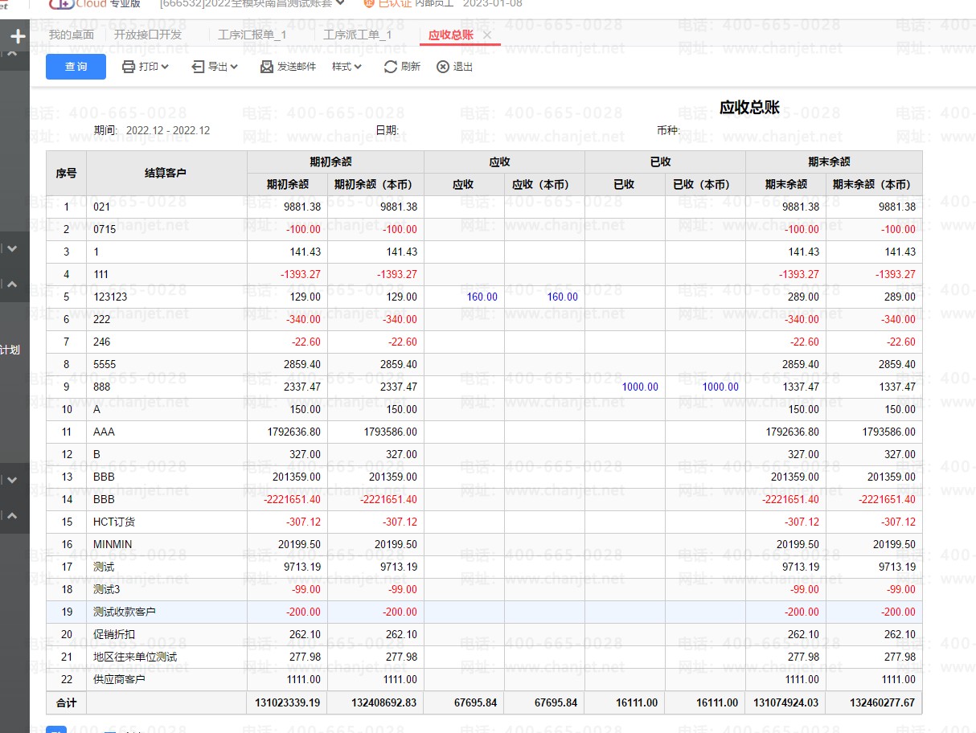Screen dimensions: 976x733
Task: Click the 序号 column header
Action: click(66, 173)
